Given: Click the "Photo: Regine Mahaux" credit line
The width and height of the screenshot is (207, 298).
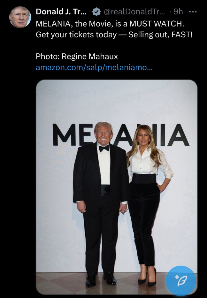Looking at the screenshot, I should click(77, 57).
